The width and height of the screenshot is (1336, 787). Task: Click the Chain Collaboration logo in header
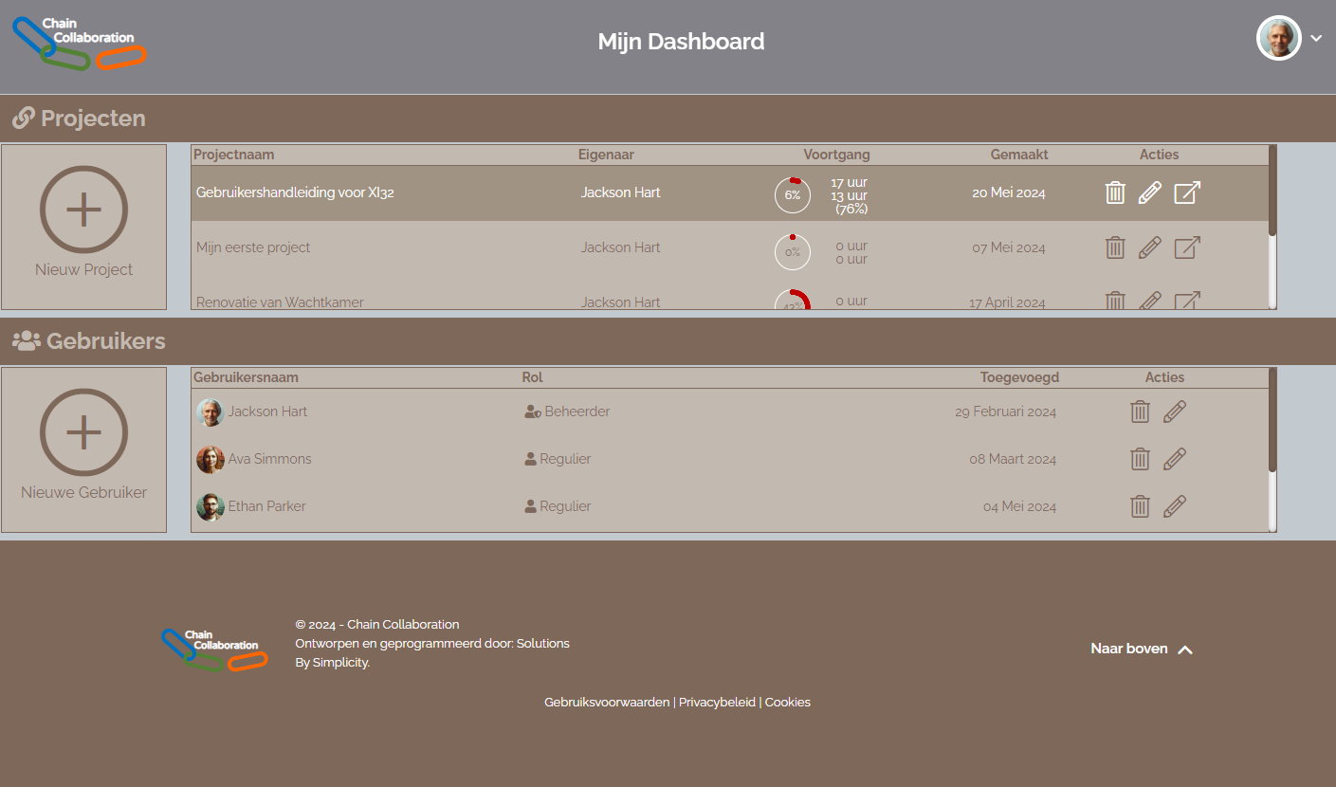click(x=79, y=43)
